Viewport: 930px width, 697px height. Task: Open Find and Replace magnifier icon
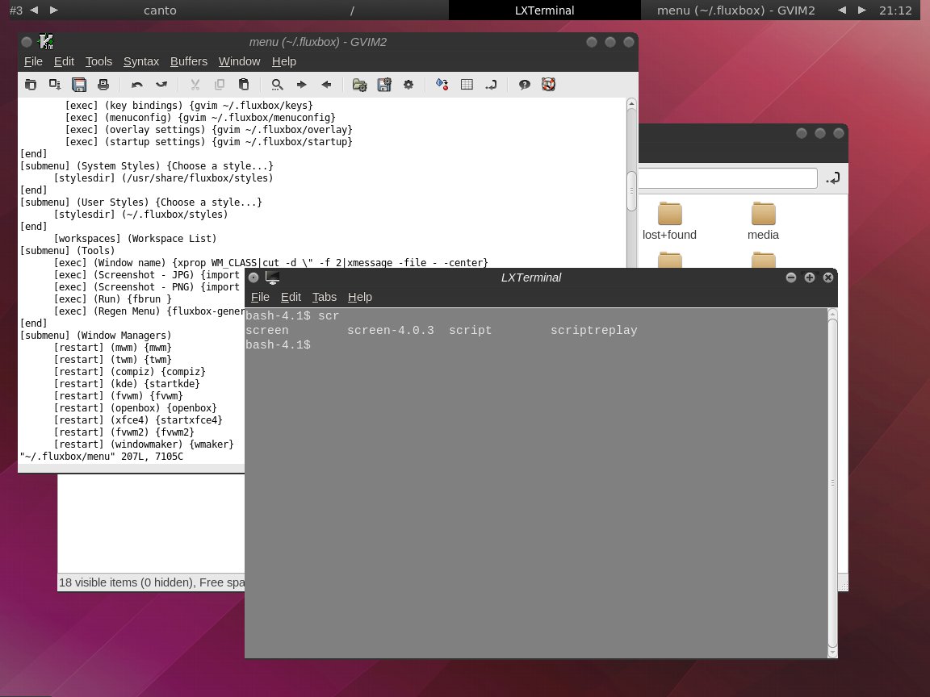tap(277, 85)
